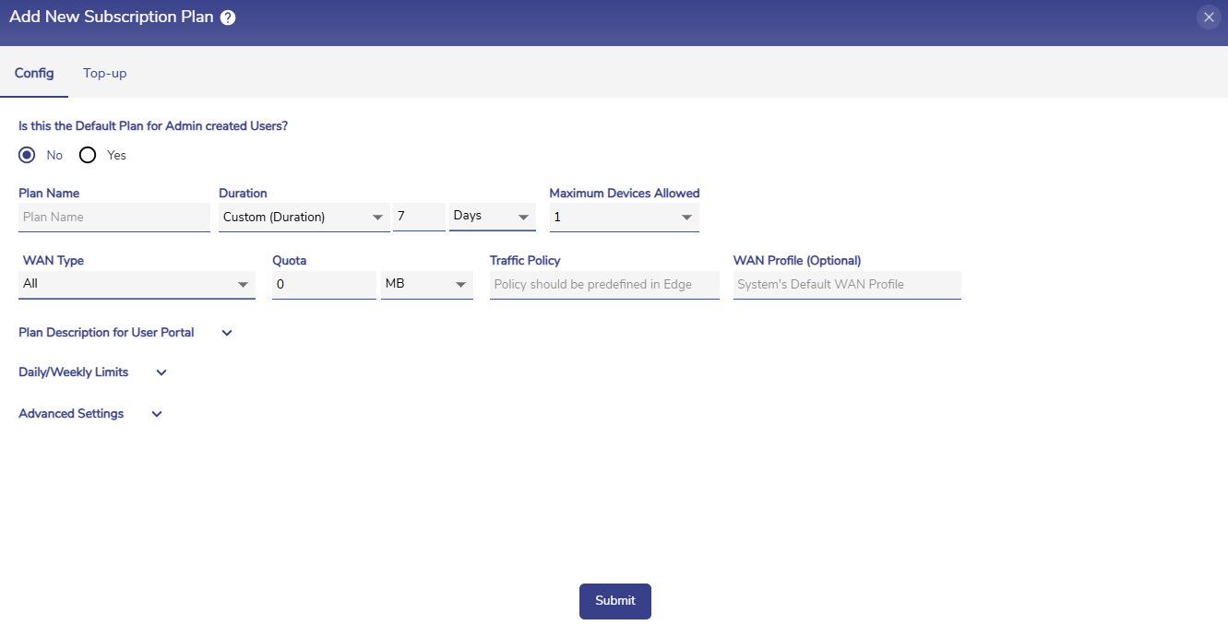Expand Plan Description for User Portal chevron
Image resolution: width=1228 pixels, height=625 pixels.
[x=227, y=333]
